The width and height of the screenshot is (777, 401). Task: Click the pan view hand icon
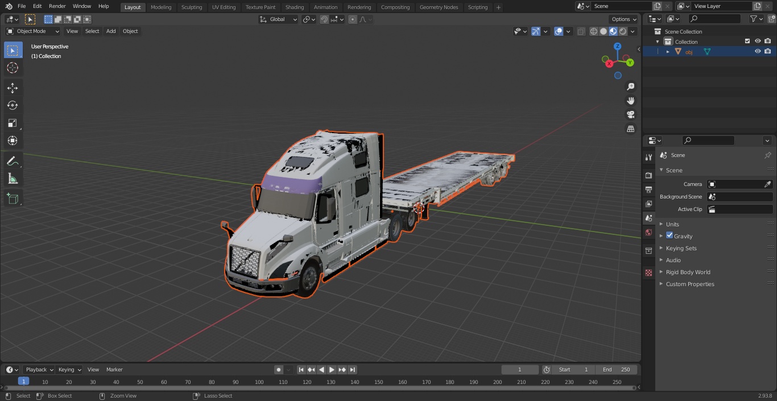coord(631,101)
